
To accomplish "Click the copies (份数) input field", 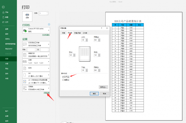I will click(43, 13).
